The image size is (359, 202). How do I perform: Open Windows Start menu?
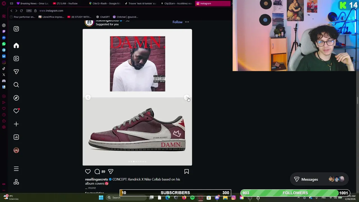pos(101,198)
